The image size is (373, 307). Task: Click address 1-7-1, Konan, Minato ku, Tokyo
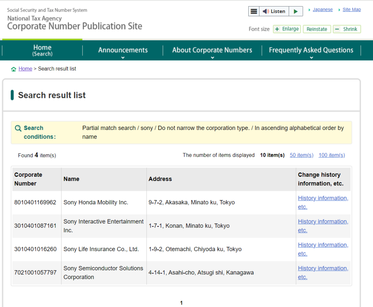point(189,226)
